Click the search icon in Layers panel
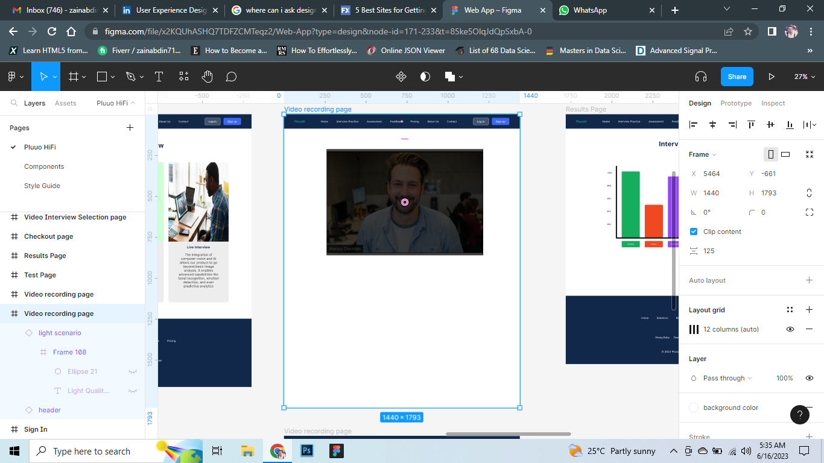The width and height of the screenshot is (824, 463). click(x=14, y=103)
